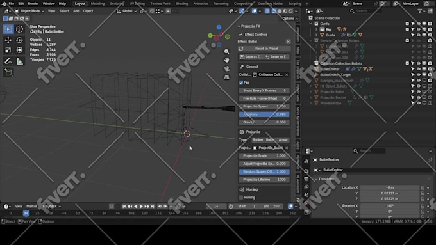Open the Global transform orientation dropdown
Image resolution: width=436 pixels, height=245 pixels.
coord(127,11)
